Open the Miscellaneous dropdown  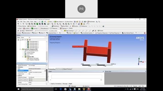pos(44,28)
